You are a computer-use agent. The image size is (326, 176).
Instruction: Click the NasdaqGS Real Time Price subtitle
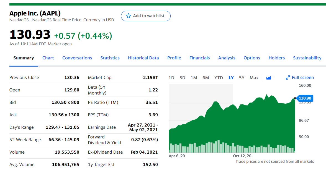click(61, 20)
